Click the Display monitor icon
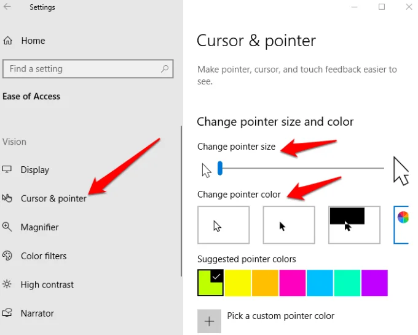Viewport: 418px width, 335px height. (x=7, y=169)
